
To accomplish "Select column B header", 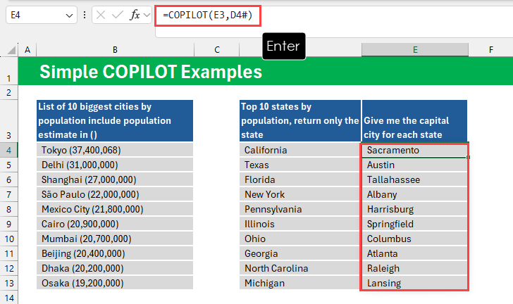I will click(x=115, y=50).
